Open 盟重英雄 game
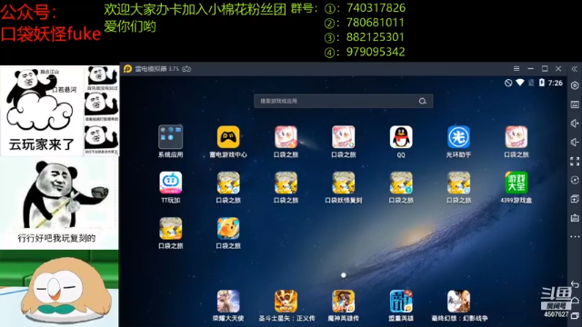Viewport: 582px width, 327px height. pyautogui.click(x=401, y=302)
